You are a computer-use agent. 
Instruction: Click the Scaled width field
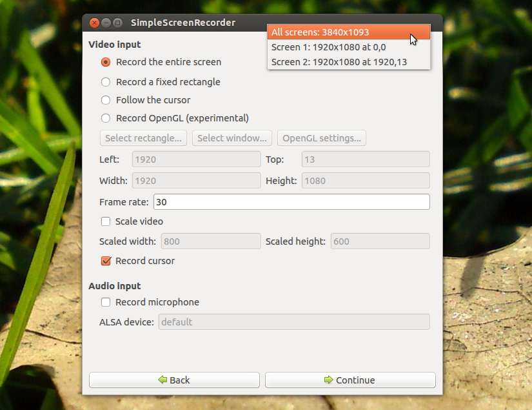211,241
